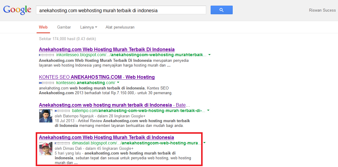The height and width of the screenshot is (167, 338).
Task: Click snippet date '18 Jul 2013'
Action: tap(65, 121)
